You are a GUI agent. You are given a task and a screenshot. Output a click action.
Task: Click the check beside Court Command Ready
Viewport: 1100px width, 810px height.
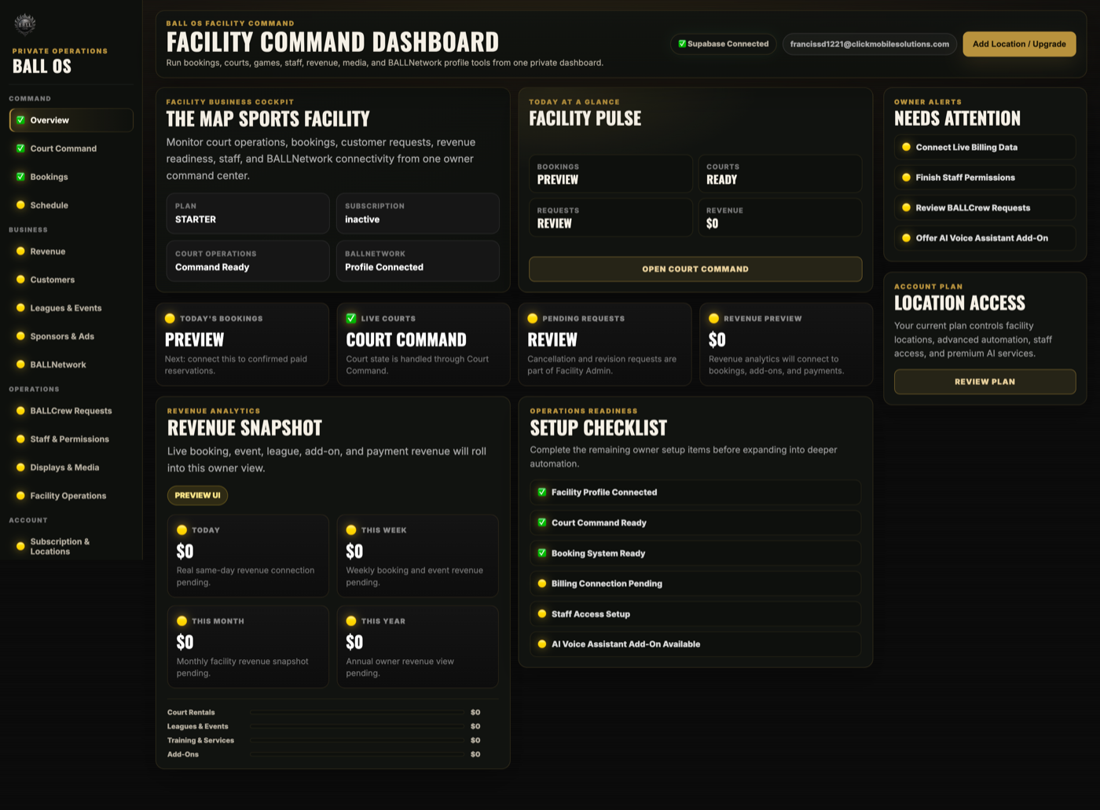click(x=541, y=522)
